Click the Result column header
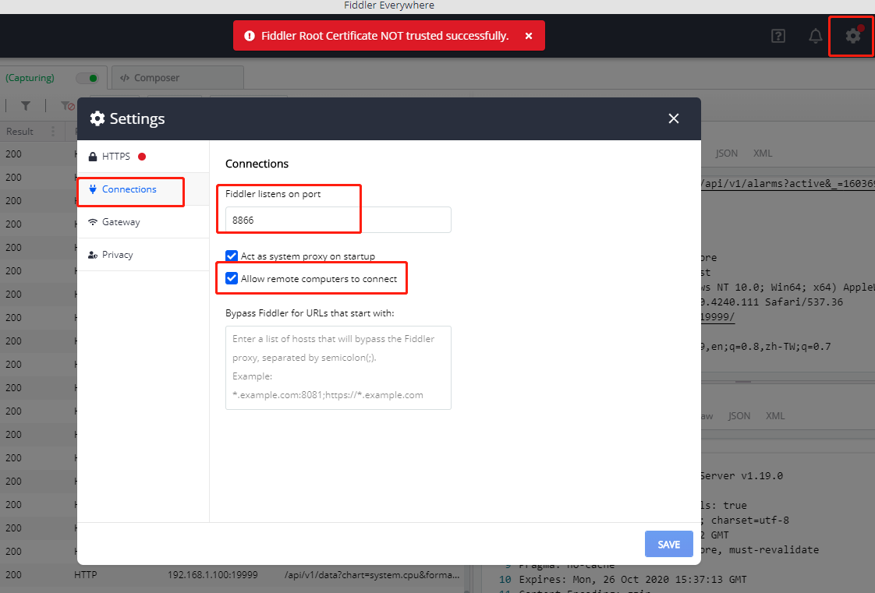The image size is (875, 593). tap(19, 132)
